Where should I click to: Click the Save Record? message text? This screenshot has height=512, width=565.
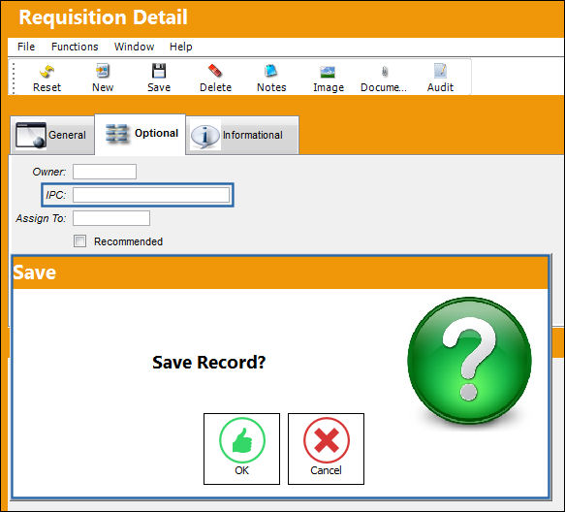coord(208,362)
